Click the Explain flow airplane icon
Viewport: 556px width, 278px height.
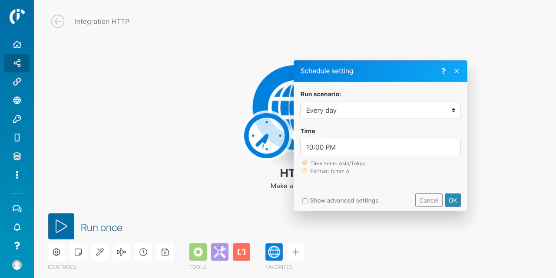coord(122,252)
